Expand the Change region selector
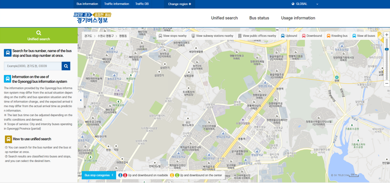The width and height of the screenshot is (390, 183). tap(179, 4)
